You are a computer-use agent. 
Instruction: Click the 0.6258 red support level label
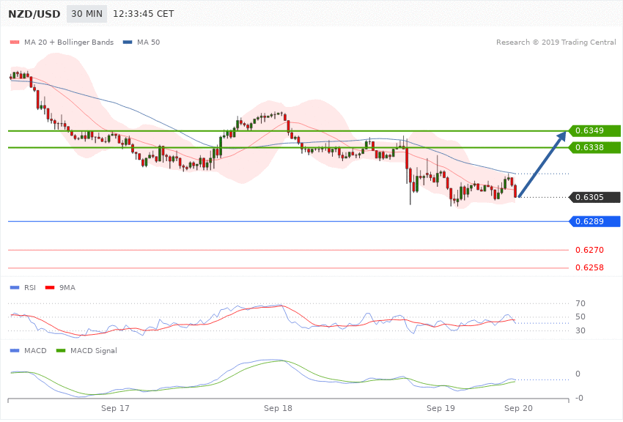(x=589, y=267)
